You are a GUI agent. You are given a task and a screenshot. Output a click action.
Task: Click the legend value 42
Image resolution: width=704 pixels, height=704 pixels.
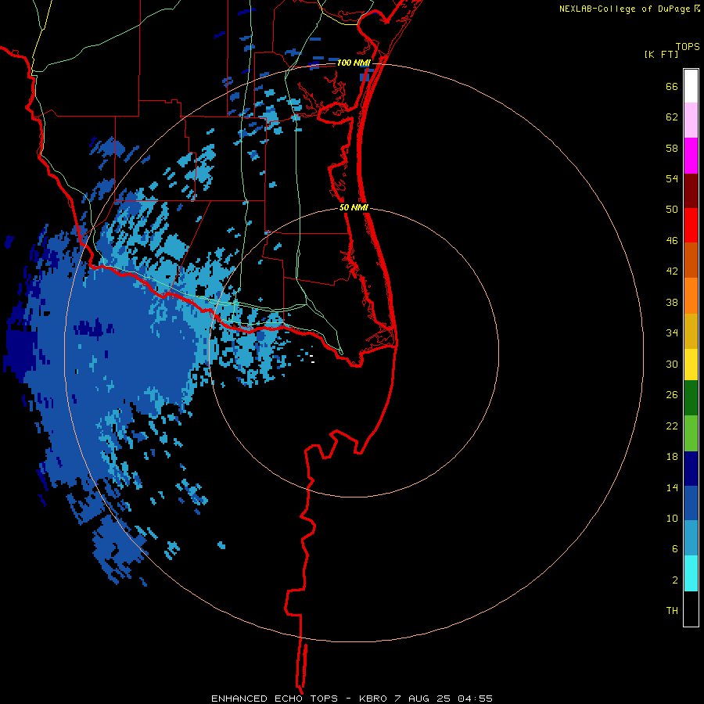(x=672, y=271)
